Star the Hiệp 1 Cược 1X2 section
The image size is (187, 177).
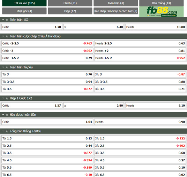pyautogui.click(x=7, y=98)
